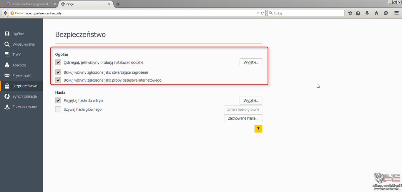This screenshot has width=402, height=192.
Task: Open the bookmarks list icon
Action: 358,13
